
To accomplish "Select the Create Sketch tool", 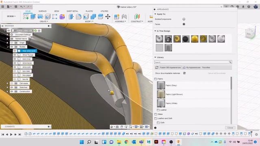I will pos(26,17).
